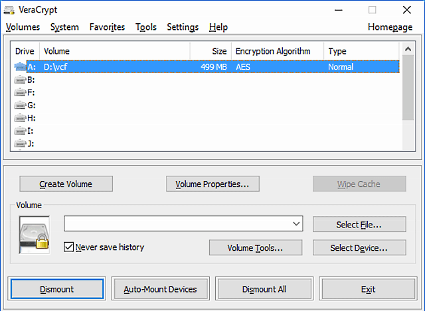Open the Volume Tools button
Screen dimensions: 425x311
coord(255,247)
